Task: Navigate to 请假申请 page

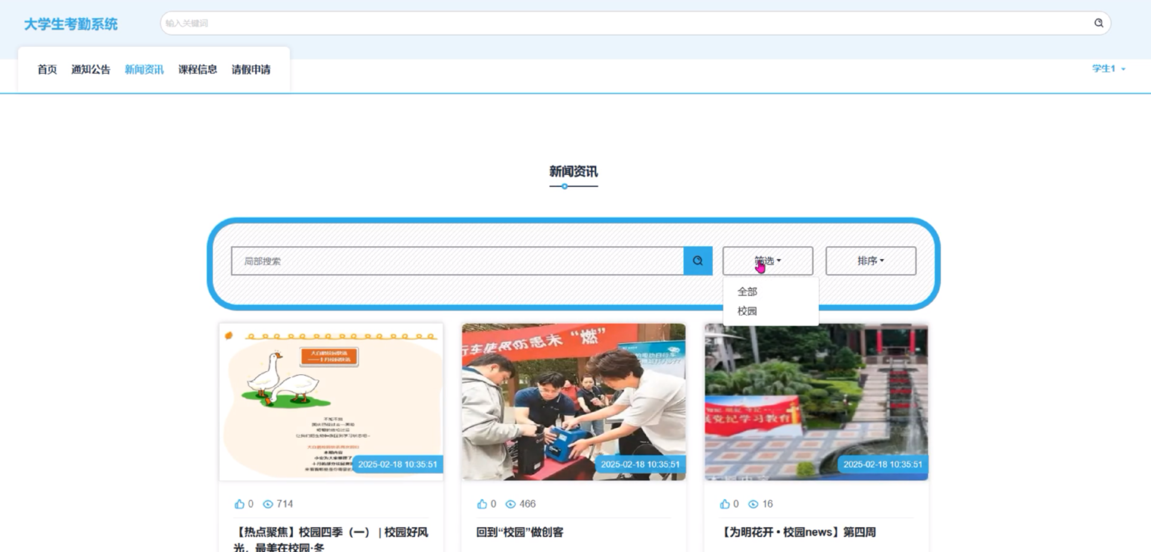Action: pyautogui.click(x=251, y=70)
